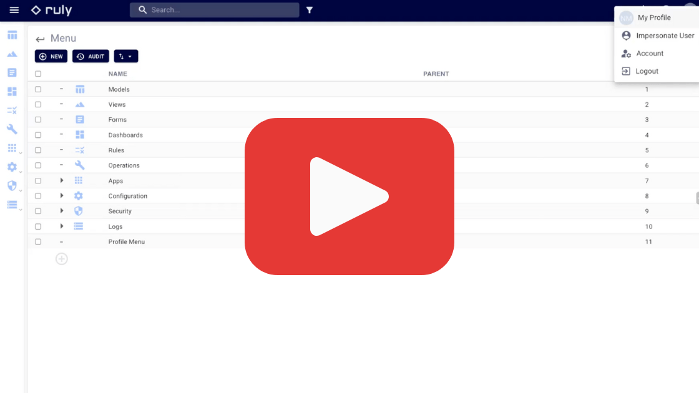Screen dimensions: 699x393
Task: Open Apps grid in the left sidebar
Action: pos(12,148)
